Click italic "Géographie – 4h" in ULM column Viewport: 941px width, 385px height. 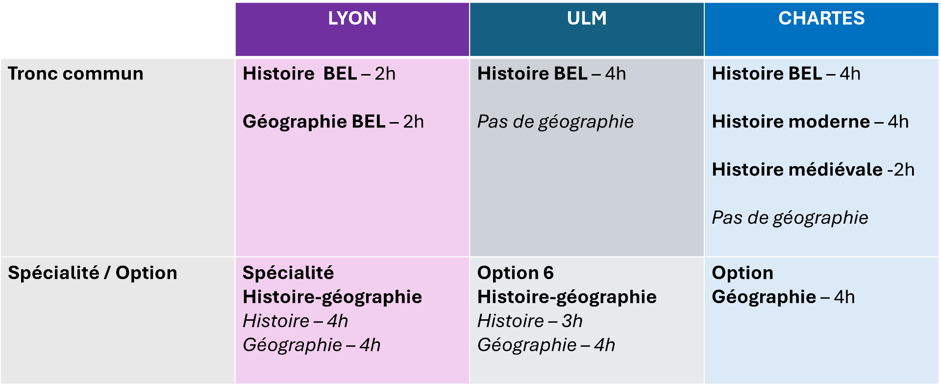[546, 345]
